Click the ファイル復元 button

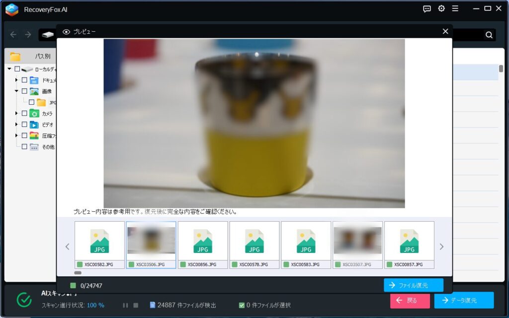[x=413, y=285]
